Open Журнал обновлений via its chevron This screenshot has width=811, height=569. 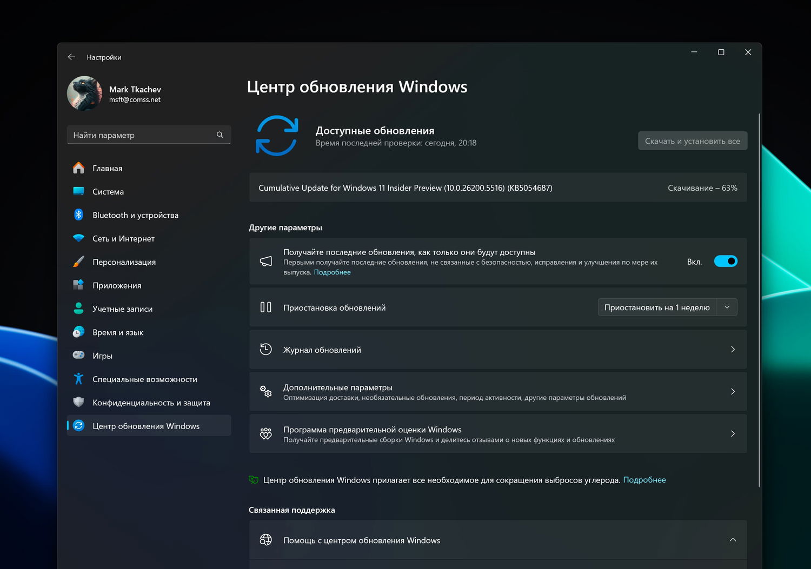click(733, 350)
